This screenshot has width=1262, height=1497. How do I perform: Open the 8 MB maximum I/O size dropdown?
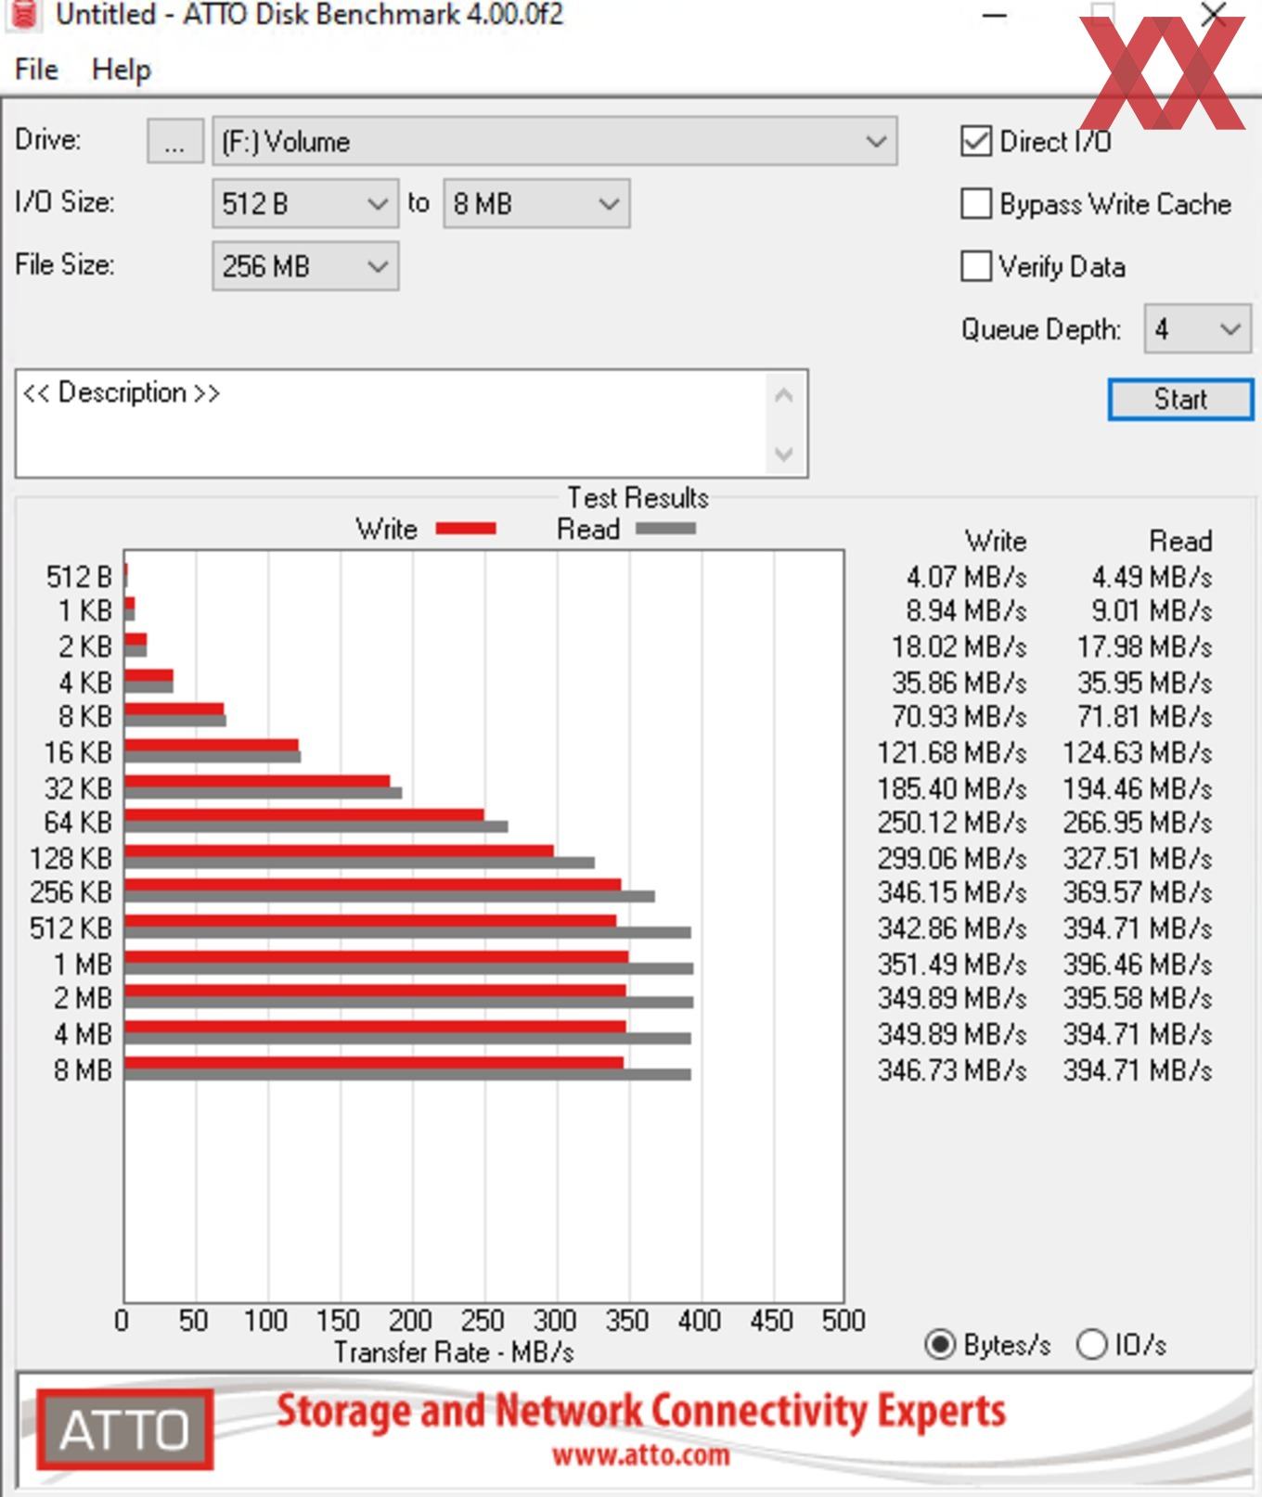pyautogui.click(x=536, y=203)
